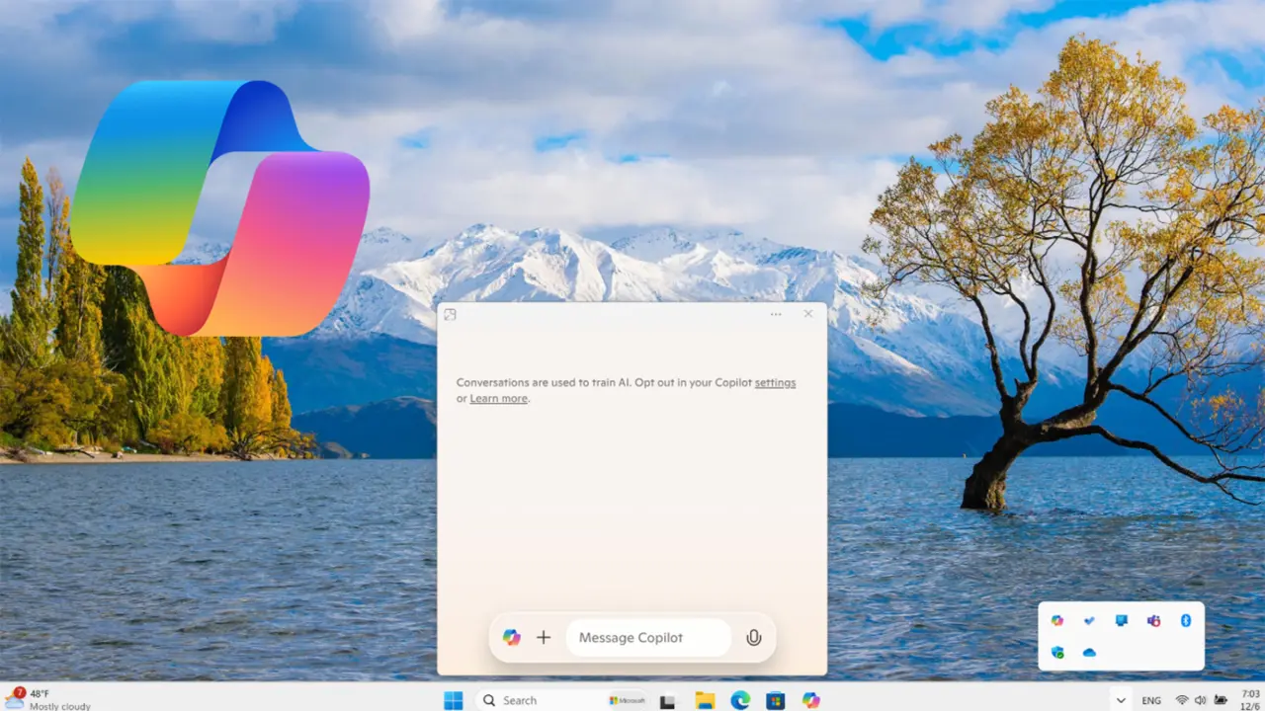Open the Copilot settings link
This screenshot has height=711, width=1265.
[x=775, y=382]
